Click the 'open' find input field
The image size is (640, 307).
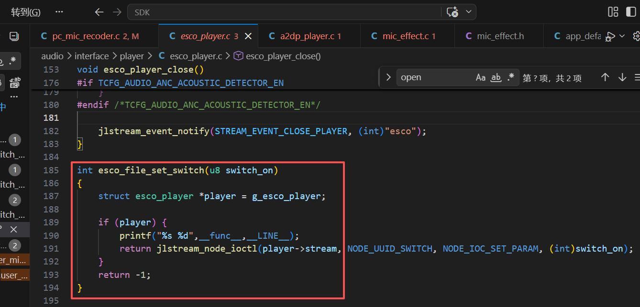pyautogui.click(x=435, y=77)
